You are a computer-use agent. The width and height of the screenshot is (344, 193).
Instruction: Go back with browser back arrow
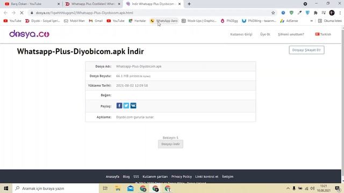[6, 13]
